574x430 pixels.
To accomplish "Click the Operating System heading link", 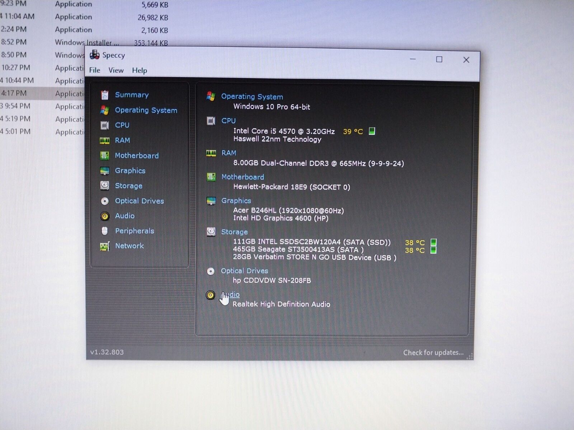I will coord(252,97).
